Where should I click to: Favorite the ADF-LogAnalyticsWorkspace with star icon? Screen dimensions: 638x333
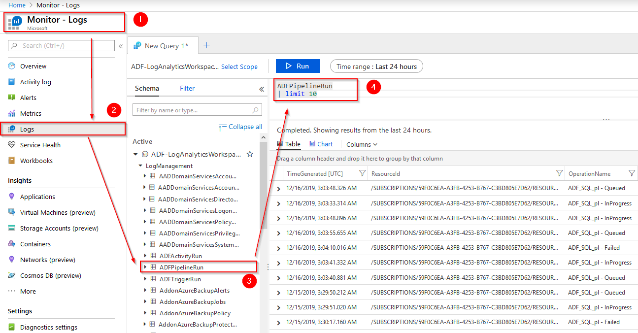coord(250,154)
